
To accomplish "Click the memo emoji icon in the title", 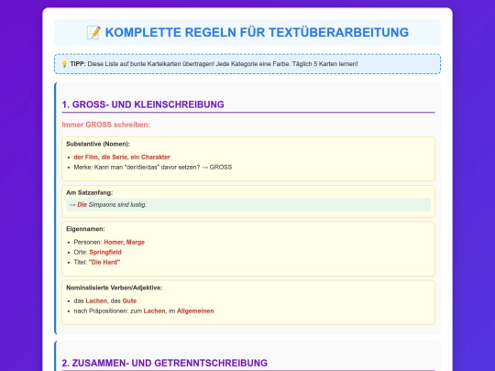I will coord(93,32).
